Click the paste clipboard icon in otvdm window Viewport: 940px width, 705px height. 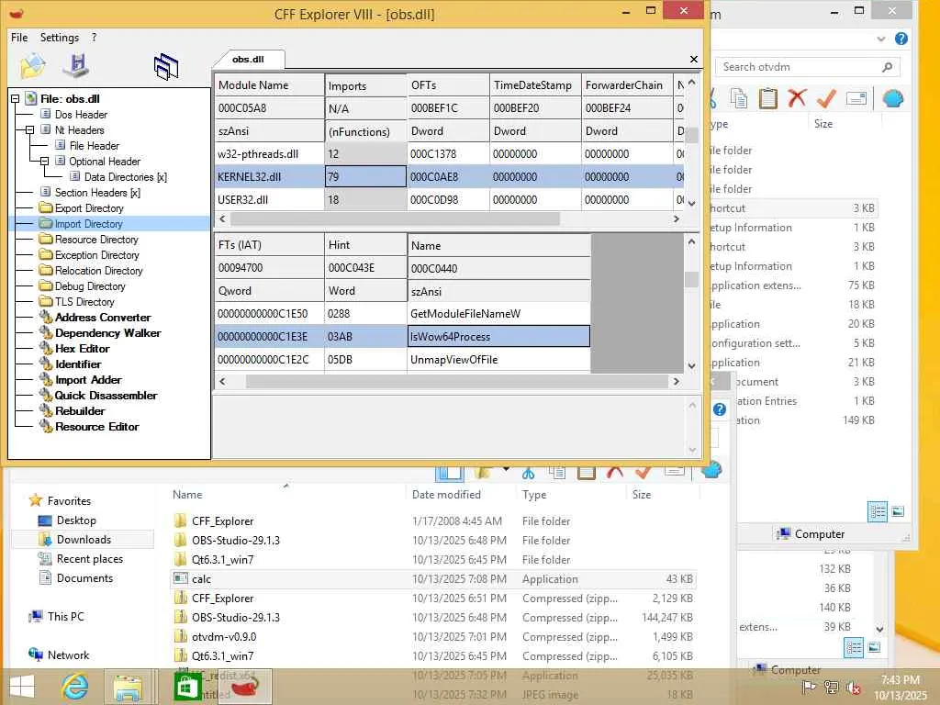pos(768,98)
